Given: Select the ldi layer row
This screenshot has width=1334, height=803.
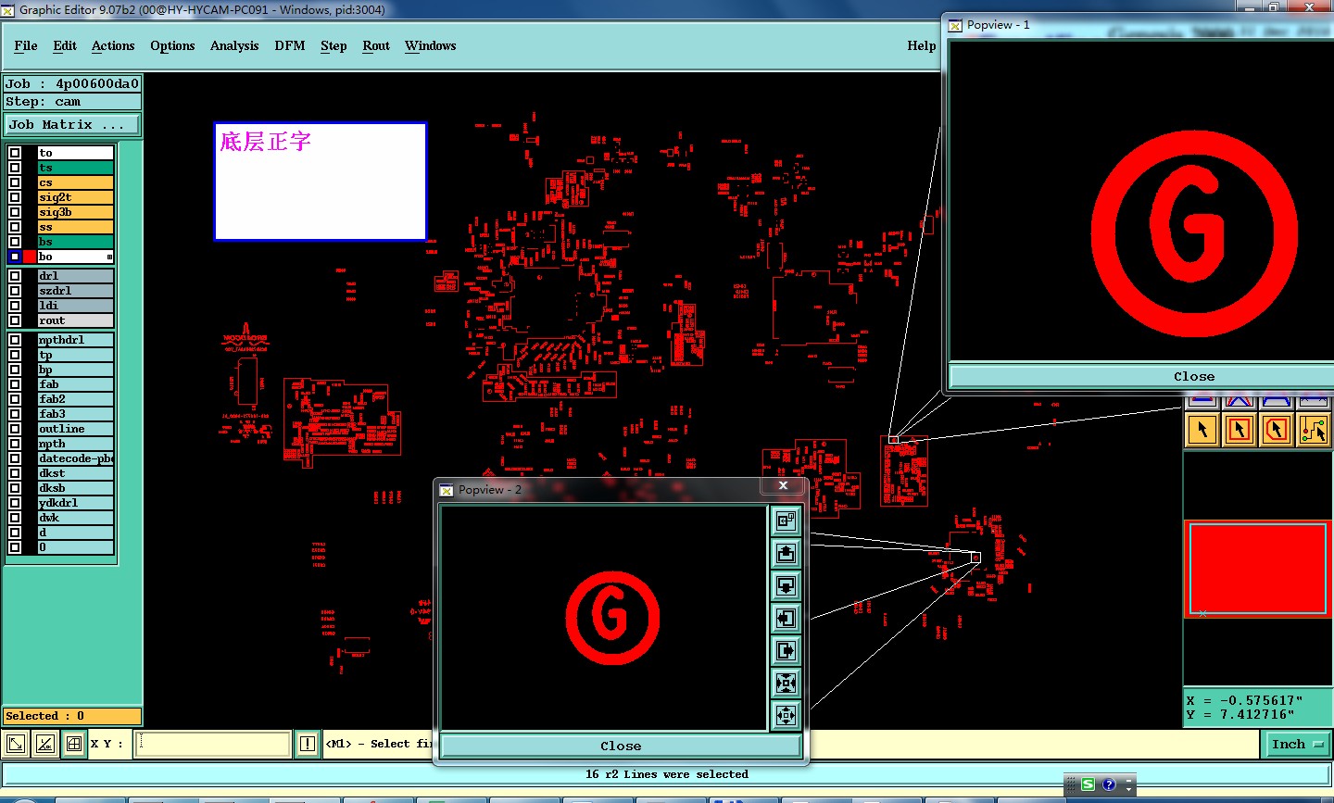Looking at the screenshot, I should pyautogui.click(x=75, y=306).
